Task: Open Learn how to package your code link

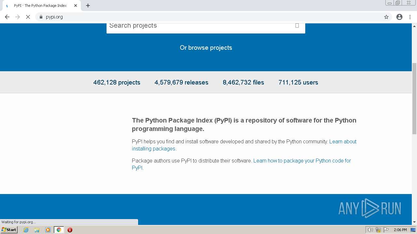Action: (x=241, y=164)
